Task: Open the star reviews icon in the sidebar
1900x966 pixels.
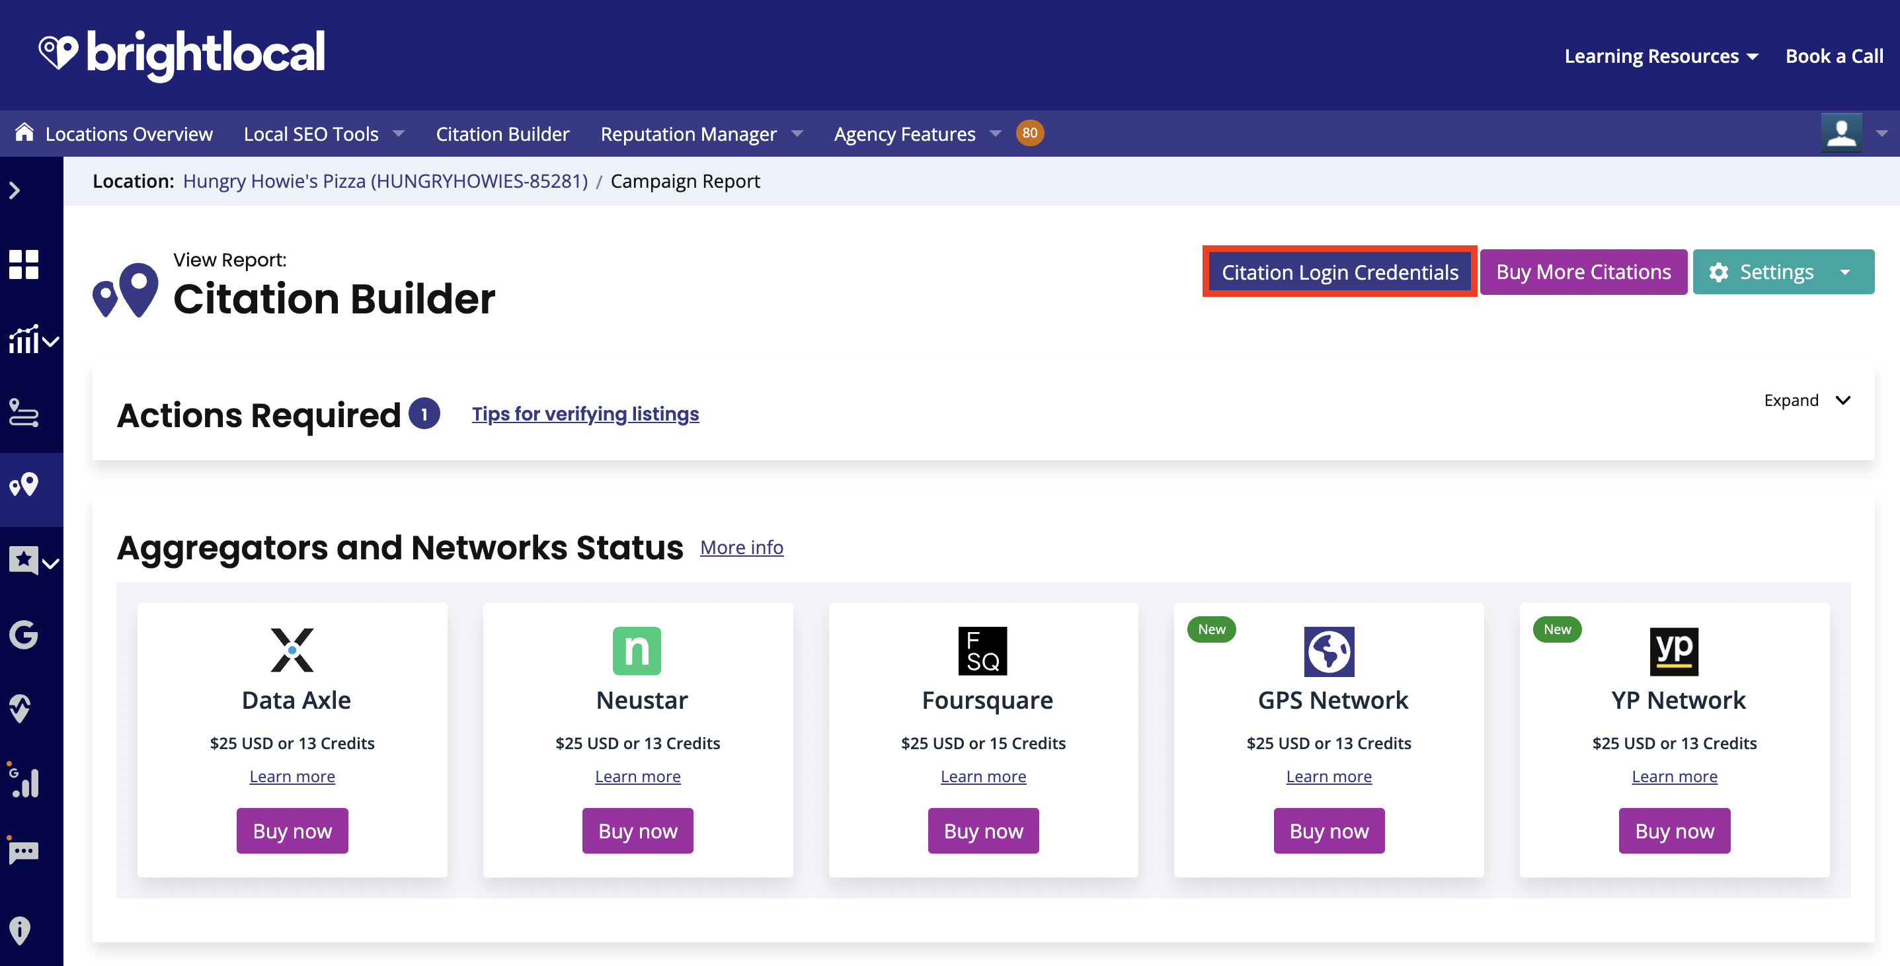Action: (24, 561)
